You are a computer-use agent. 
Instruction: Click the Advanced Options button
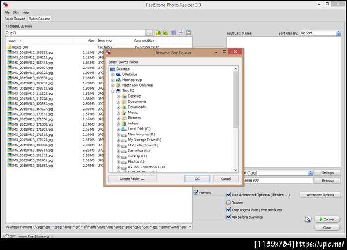click(x=320, y=195)
